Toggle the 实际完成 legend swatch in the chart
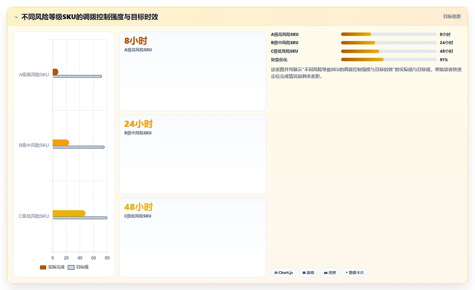The width and height of the screenshot is (475, 290). [x=43, y=267]
